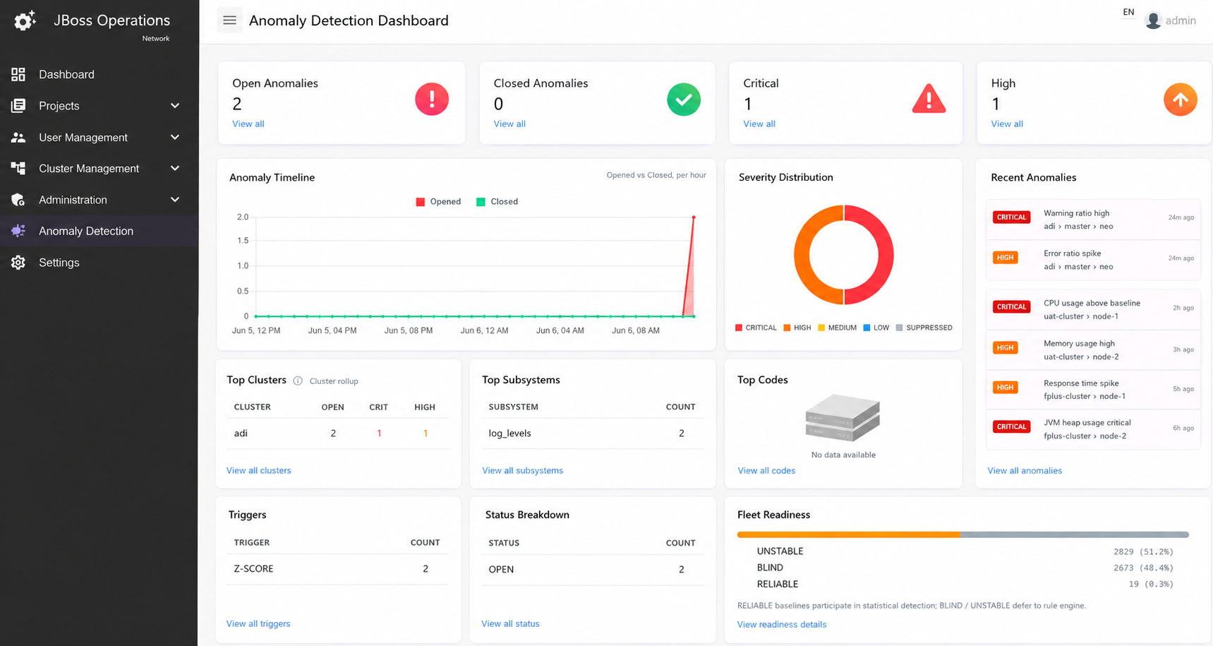Click the orange portion of Fleet Readiness bar
The image size is (1213, 646).
tap(849, 535)
